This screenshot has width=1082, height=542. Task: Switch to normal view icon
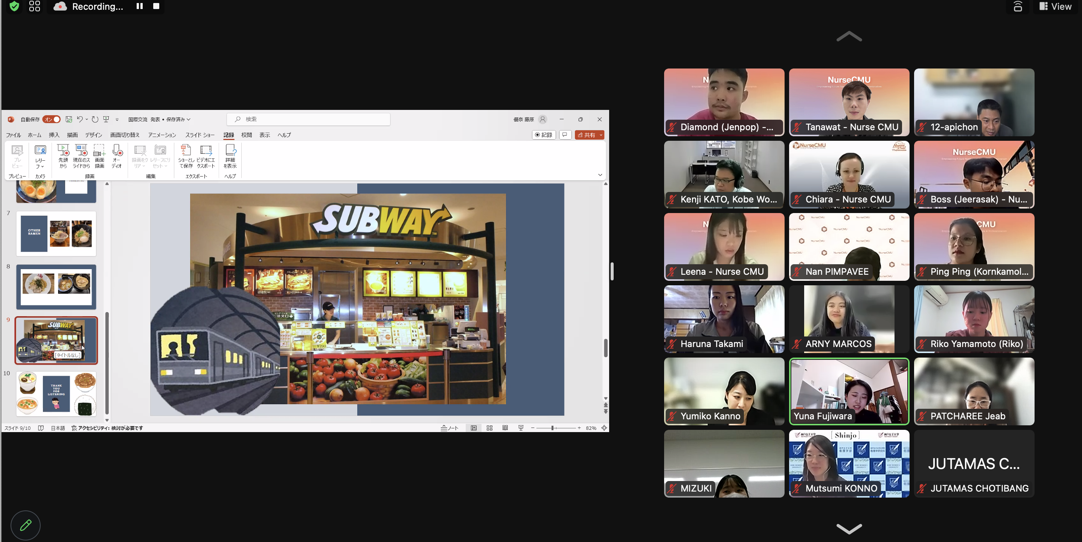474,428
